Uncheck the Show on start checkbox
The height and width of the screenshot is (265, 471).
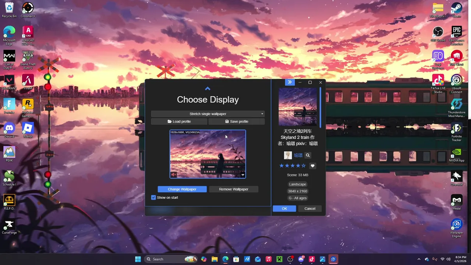tap(153, 198)
